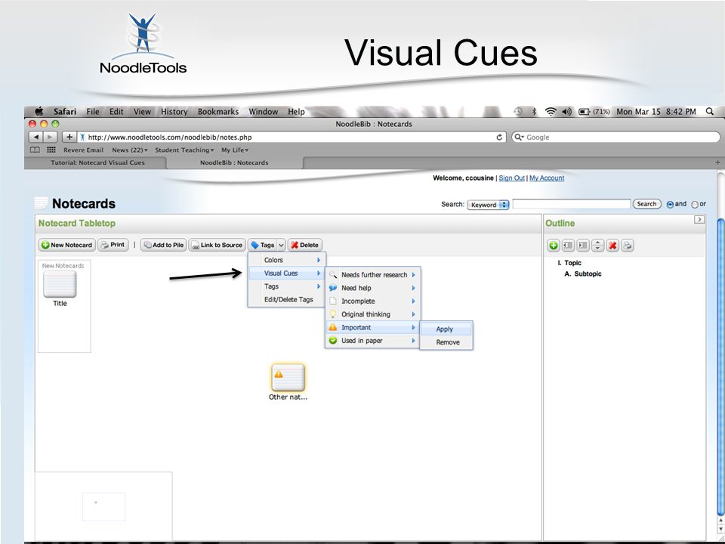Collapse the Outline panel with the corner arrow

tap(699, 220)
